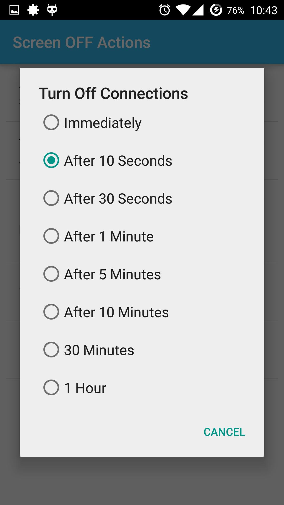The image size is (284, 505).
Task: Select the Immediately radio button
Action: point(51,123)
